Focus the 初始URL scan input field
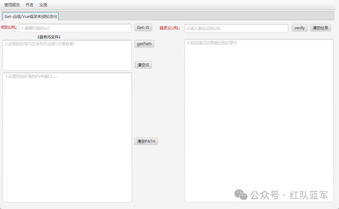 click(x=75, y=28)
